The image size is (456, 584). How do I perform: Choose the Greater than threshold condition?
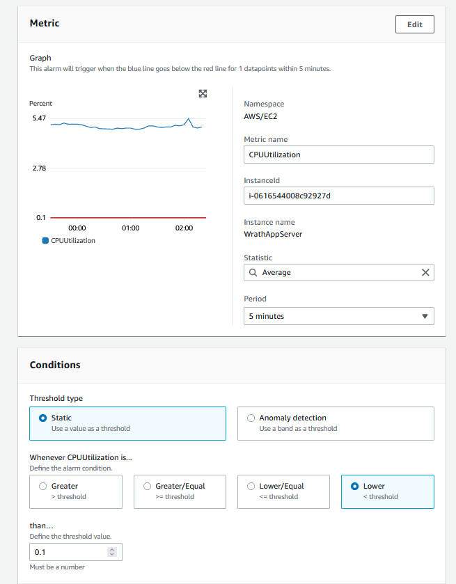point(44,487)
